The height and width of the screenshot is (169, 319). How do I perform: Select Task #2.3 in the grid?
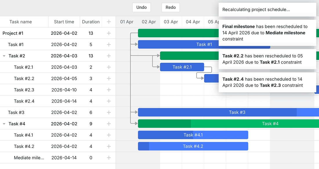click(x=24, y=90)
